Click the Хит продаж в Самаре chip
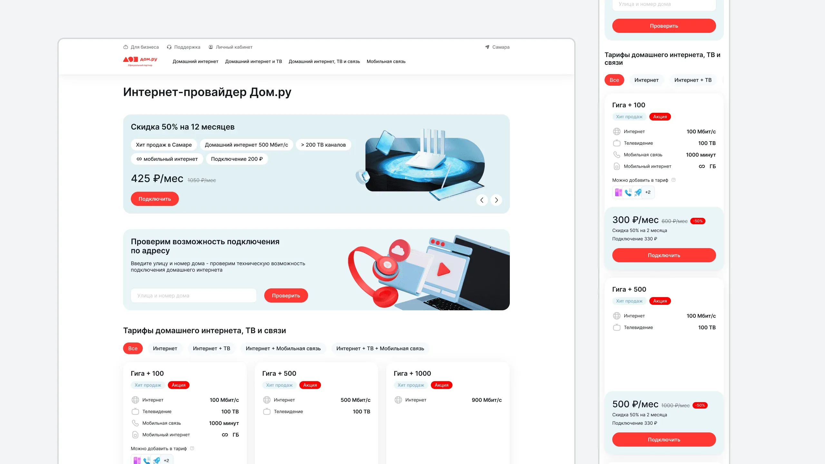Image resolution: width=825 pixels, height=464 pixels. click(164, 145)
